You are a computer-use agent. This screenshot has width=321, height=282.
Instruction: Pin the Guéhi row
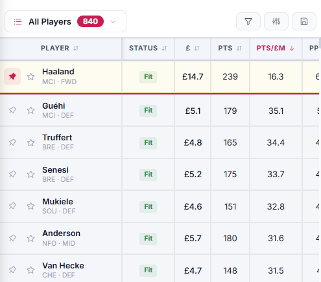point(12,110)
